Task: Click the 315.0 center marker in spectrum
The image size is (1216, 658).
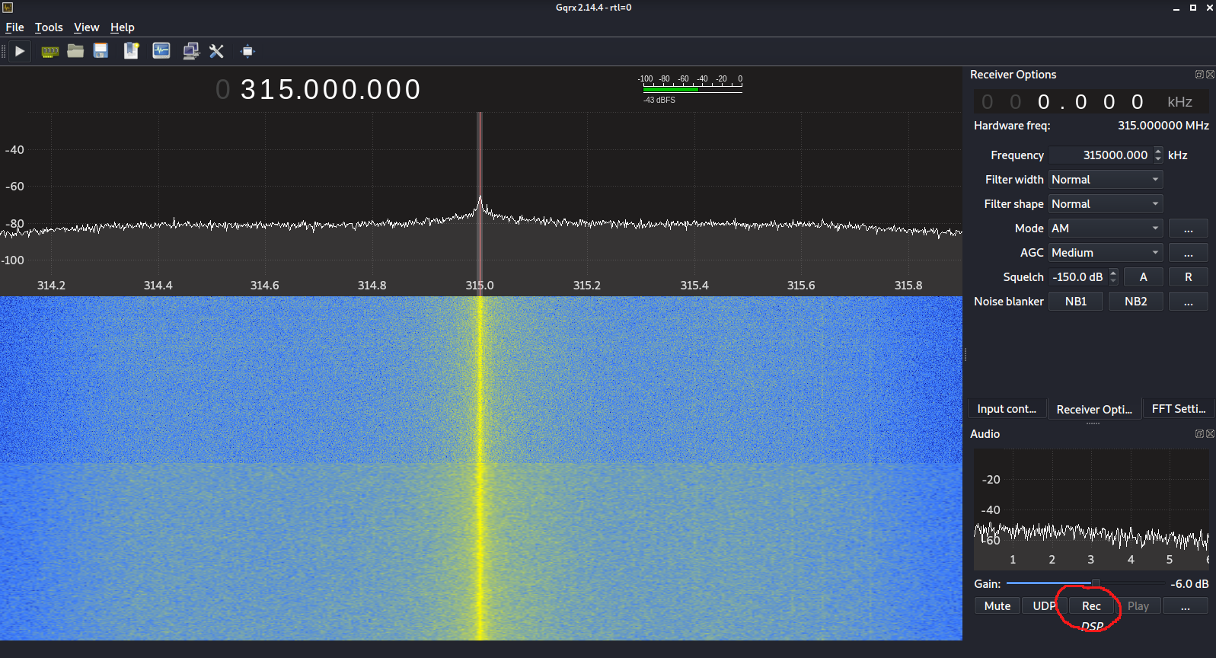Action: pos(480,286)
